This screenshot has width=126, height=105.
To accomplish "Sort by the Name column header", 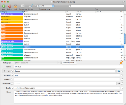I will tap(45, 12).
